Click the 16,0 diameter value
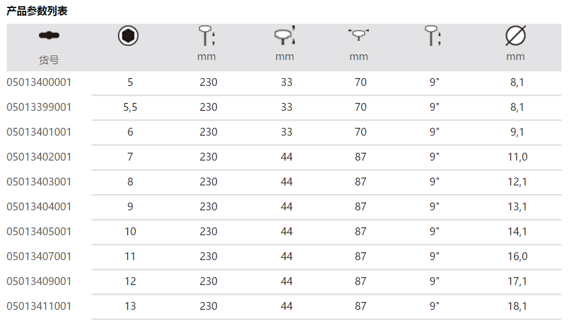Screen dimensions: 570x328 (x=517, y=257)
